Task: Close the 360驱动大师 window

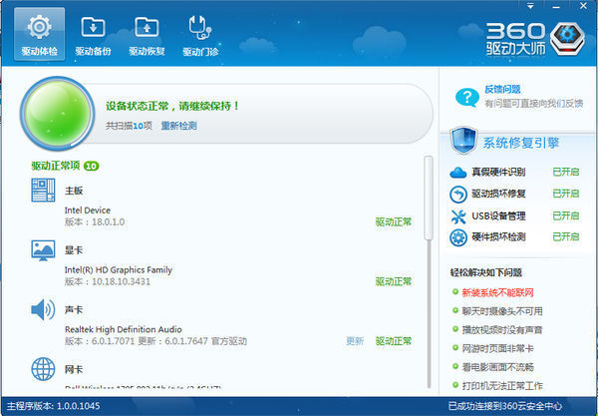Action: (583, 6)
